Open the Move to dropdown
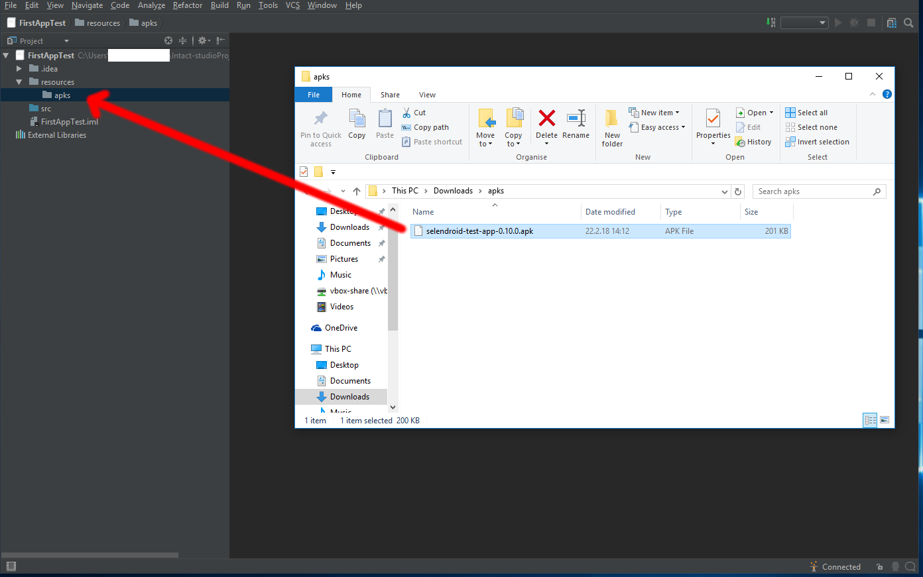This screenshot has height=577, width=923. [x=485, y=128]
